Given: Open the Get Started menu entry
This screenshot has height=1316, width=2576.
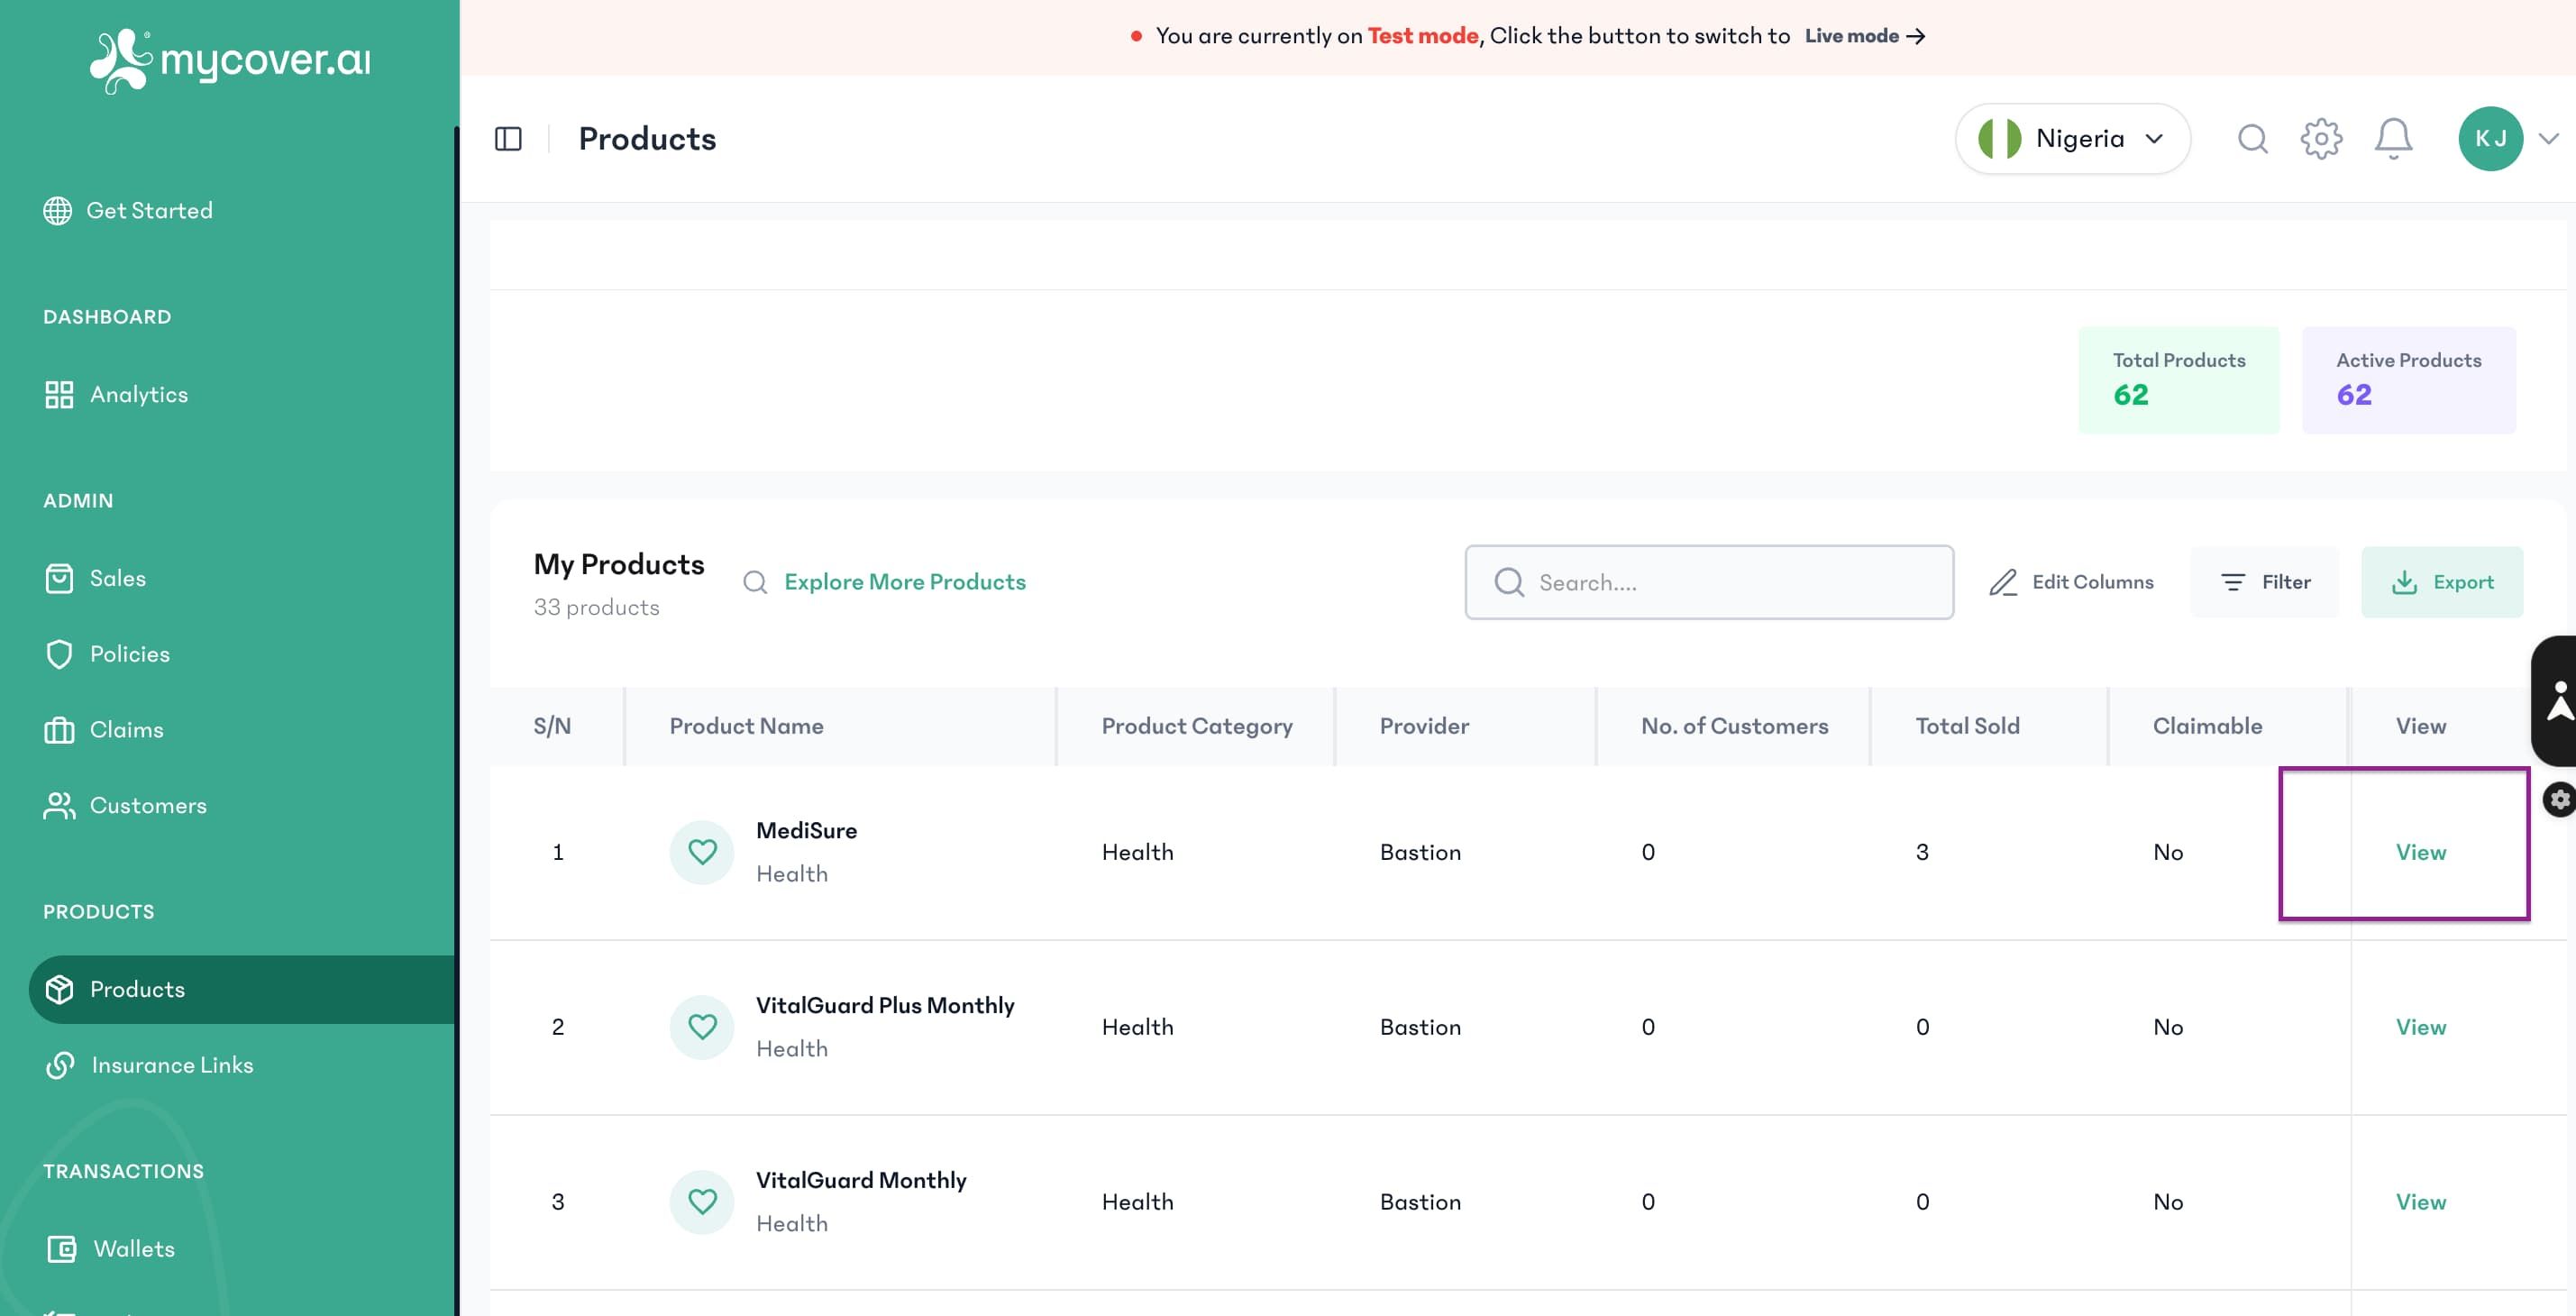Looking at the screenshot, I should (x=150, y=210).
